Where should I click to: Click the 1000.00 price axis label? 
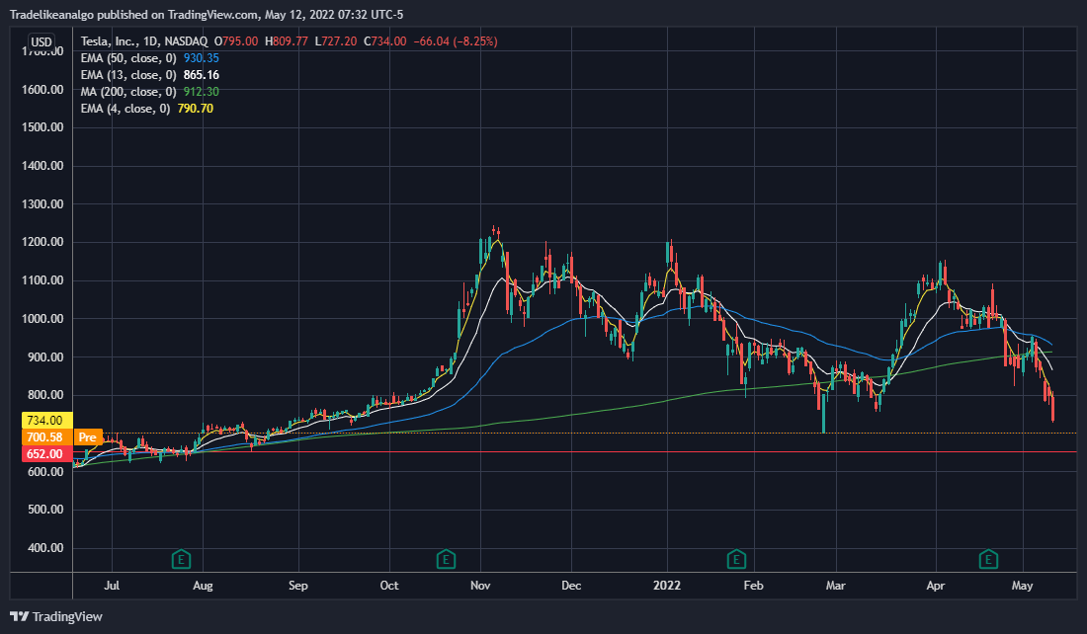coord(42,319)
